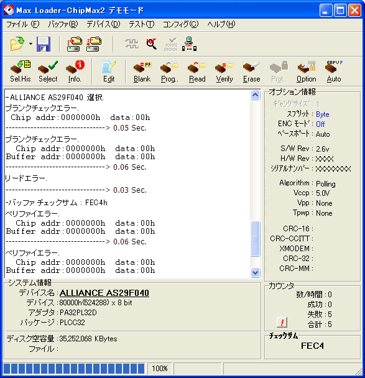The image size is (365, 378).
Task: Click the Algorithm Polling value
Action: coord(326,184)
